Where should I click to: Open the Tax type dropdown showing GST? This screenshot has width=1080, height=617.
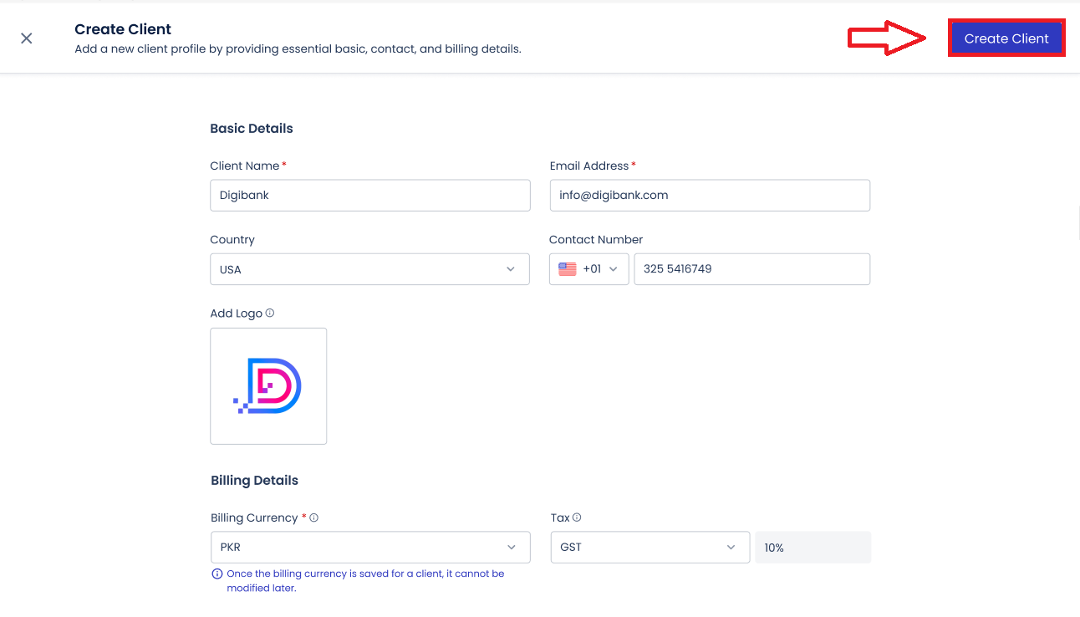click(x=650, y=547)
